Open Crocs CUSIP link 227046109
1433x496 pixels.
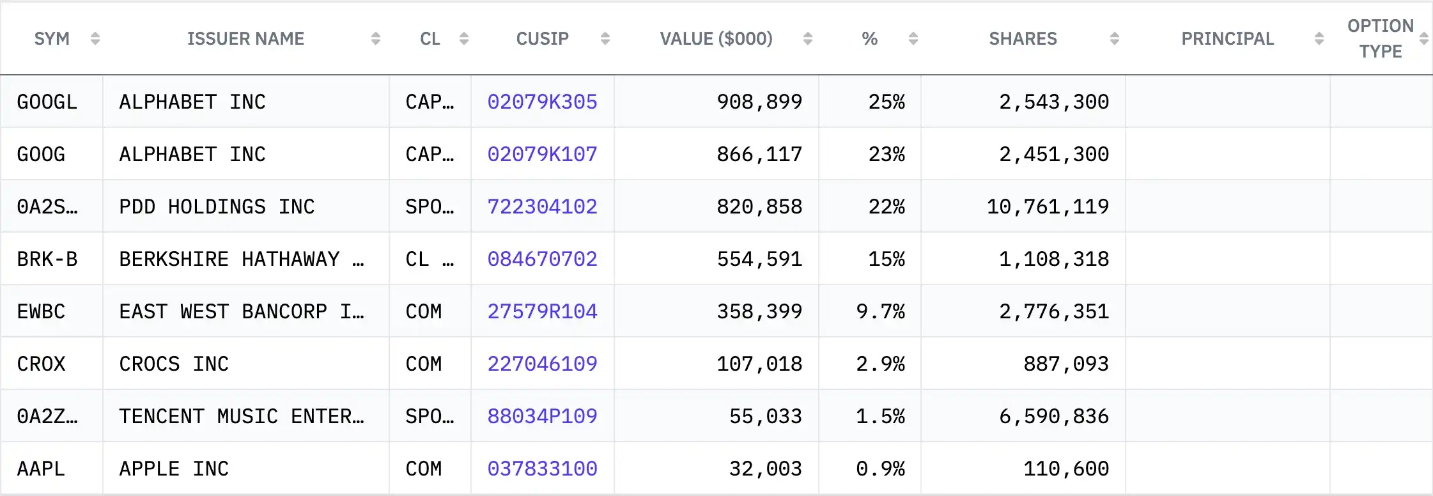pyautogui.click(x=542, y=364)
